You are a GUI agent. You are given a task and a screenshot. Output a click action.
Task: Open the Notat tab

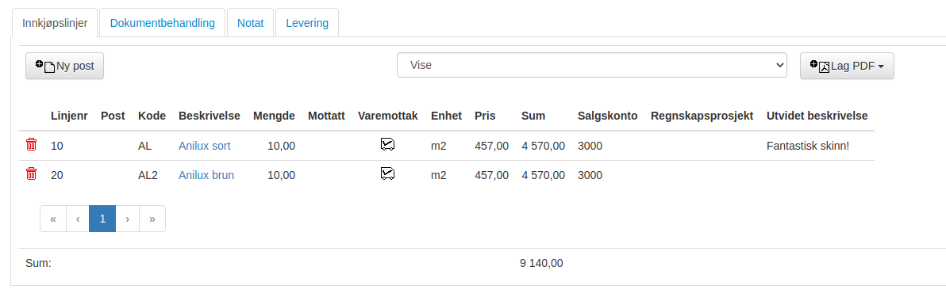click(250, 23)
